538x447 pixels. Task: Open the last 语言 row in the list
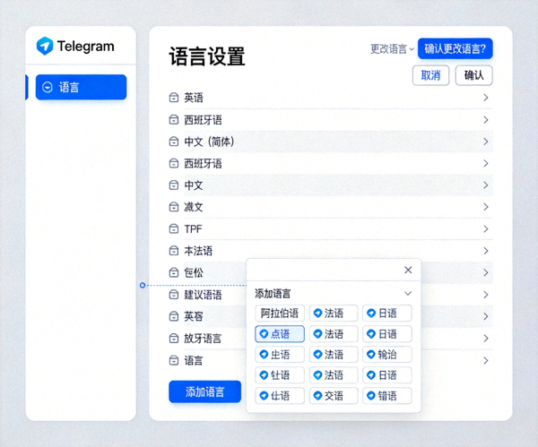coord(331,361)
